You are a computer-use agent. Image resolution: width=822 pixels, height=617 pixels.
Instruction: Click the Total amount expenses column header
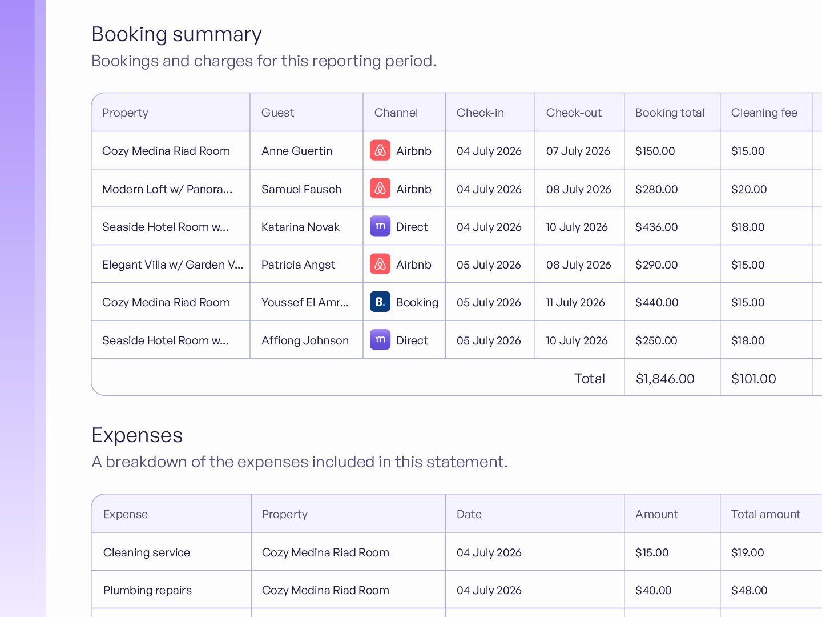pos(765,514)
